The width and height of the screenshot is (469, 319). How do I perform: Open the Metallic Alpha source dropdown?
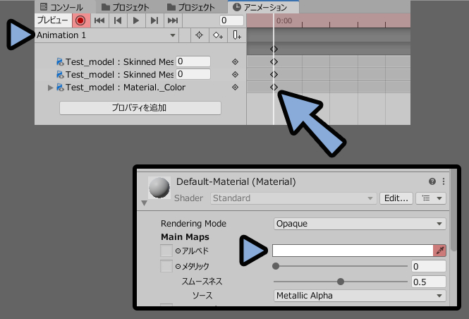(360, 296)
